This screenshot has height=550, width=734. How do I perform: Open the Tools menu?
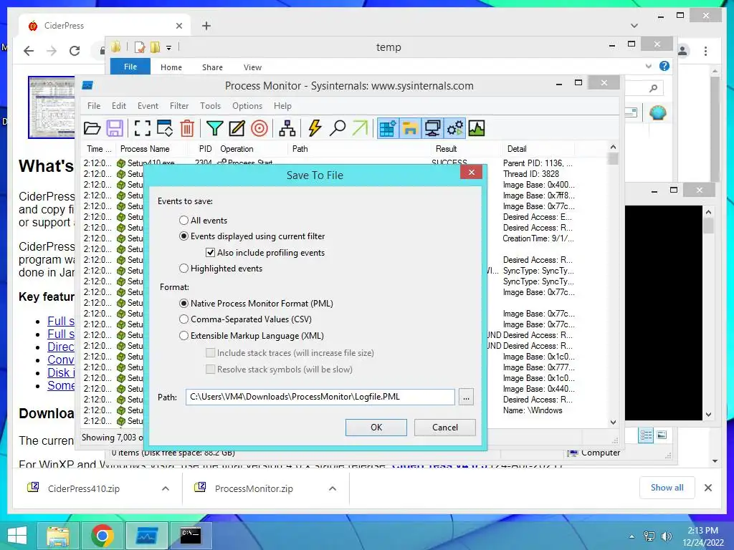coord(210,106)
